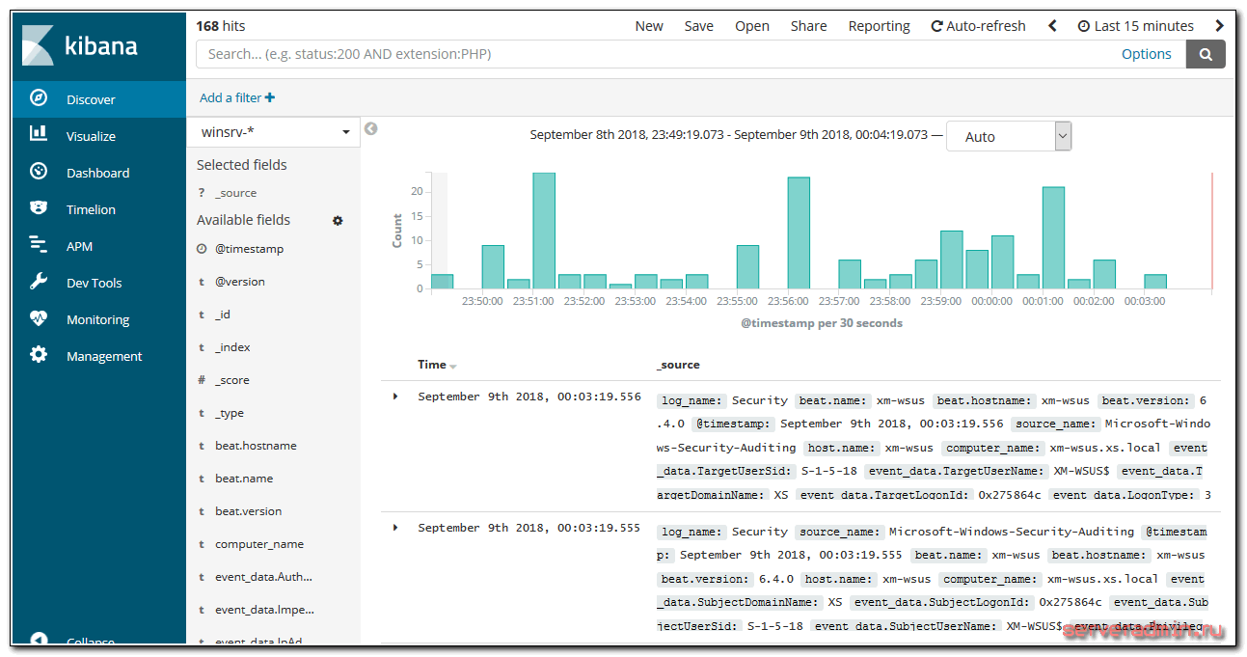Open APM icon in sidebar
The image size is (1247, 657).
click(39, 245)
